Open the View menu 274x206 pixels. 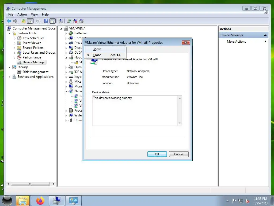[x=34, y=14]
